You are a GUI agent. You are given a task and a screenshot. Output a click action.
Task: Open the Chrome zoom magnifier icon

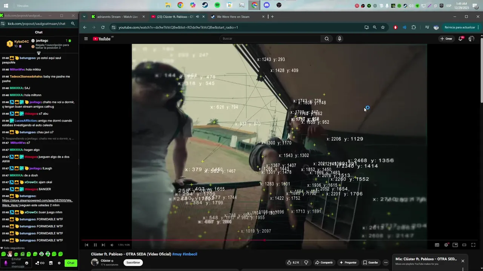coord(375,27)
